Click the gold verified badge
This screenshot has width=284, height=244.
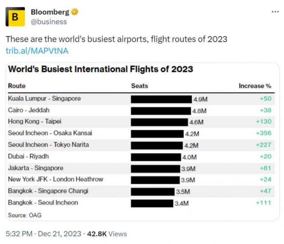(x=75, y=12)
